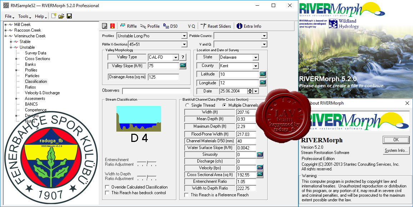The width and height of the screenshot is (413, 207).
Task: Click Reset Sliders
Action: (216, 26)
